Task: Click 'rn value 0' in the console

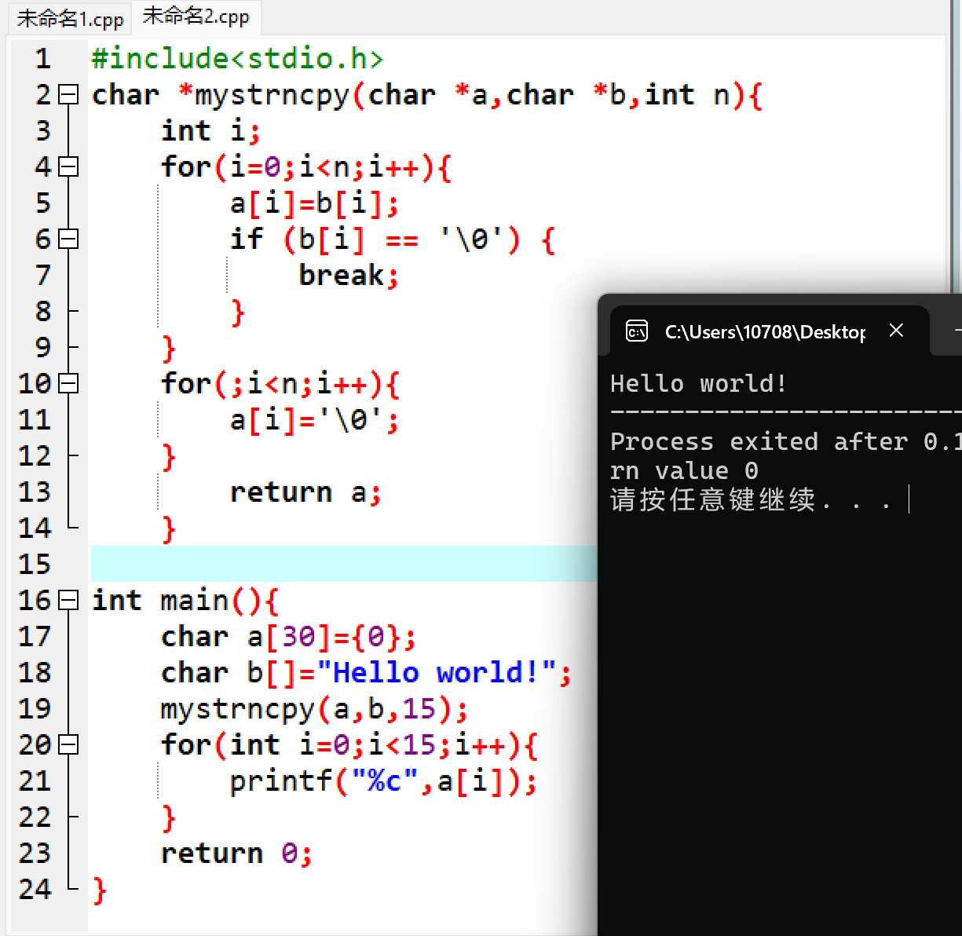Action: [684, 470]
